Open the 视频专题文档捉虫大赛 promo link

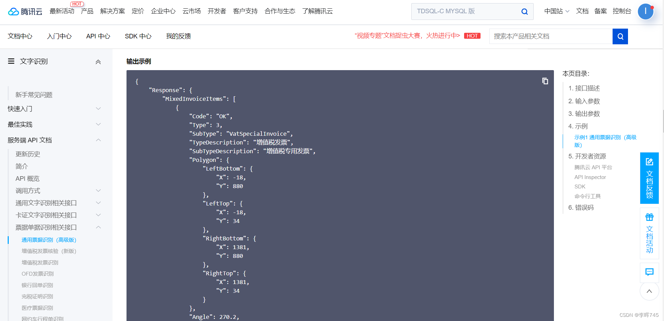407,36
